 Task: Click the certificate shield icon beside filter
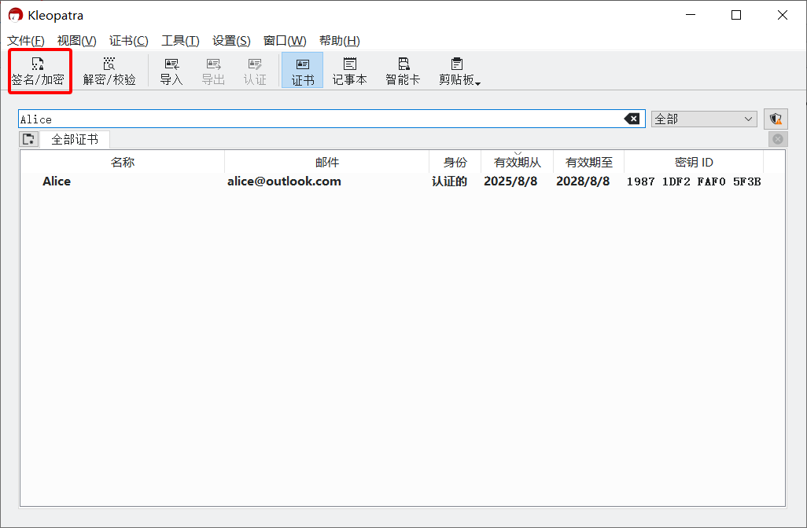[x=776, y=119]
